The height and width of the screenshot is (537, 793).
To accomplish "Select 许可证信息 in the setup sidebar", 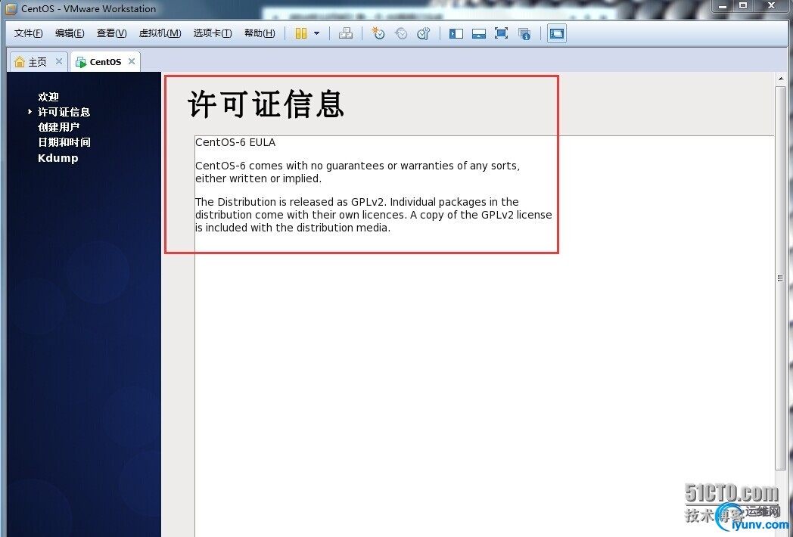I will (64, 112).
